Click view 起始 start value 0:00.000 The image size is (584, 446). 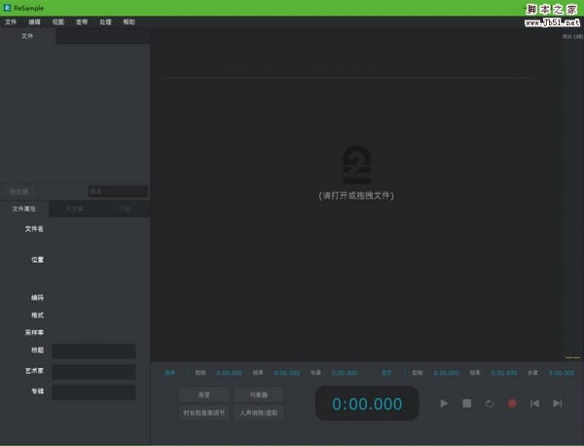[x=446, y=373]
